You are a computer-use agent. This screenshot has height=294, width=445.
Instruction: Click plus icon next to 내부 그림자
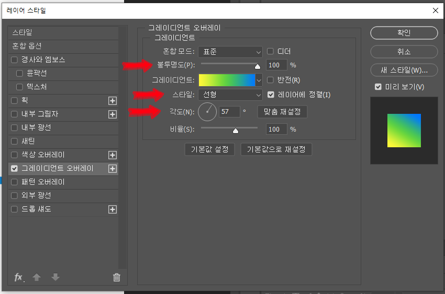(x=112, y=114)
